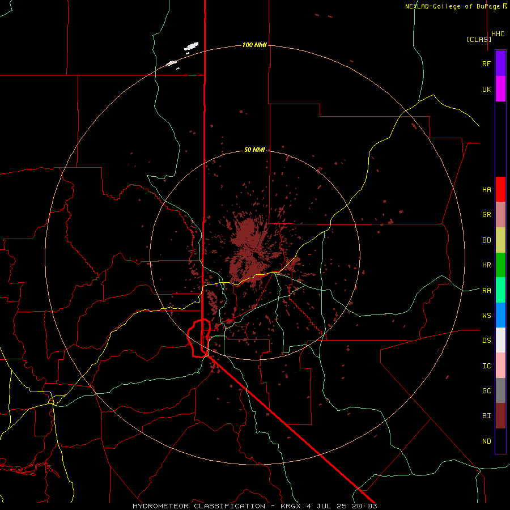This screenshot has width=510, height=510.
Task: Click the RF purple legend swatch
Action: tap(500, 63)
